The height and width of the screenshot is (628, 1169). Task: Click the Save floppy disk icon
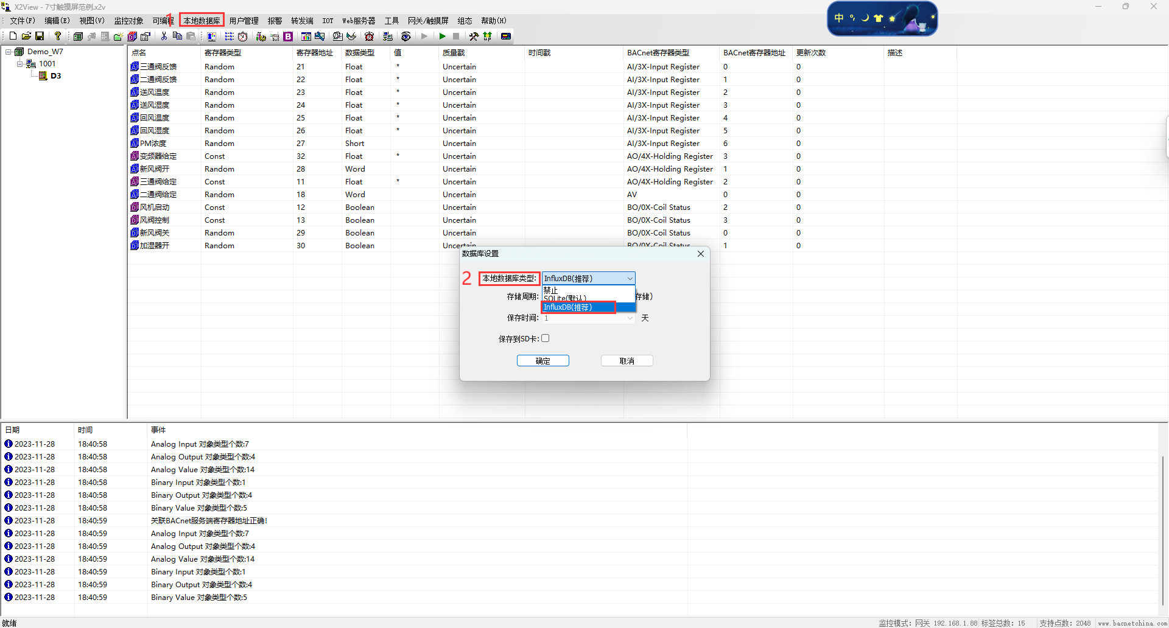(x=40, y=37)
